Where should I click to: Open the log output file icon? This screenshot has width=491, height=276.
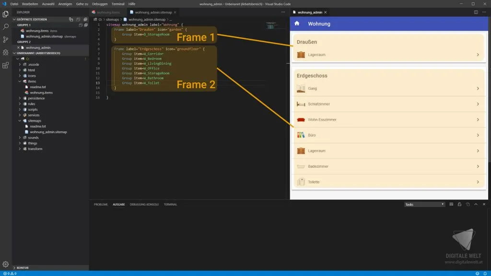tap(468, 204)
